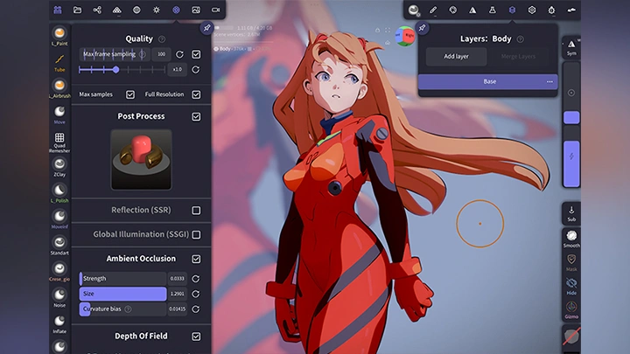Show help for Quality section
The width and height of the screenshot is (630, 354).
(x=162, y=39)
